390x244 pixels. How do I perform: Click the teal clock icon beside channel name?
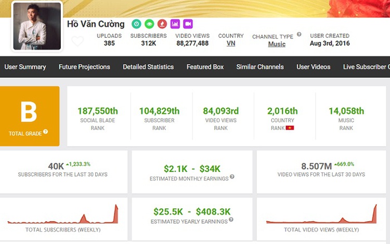point(136,24)
